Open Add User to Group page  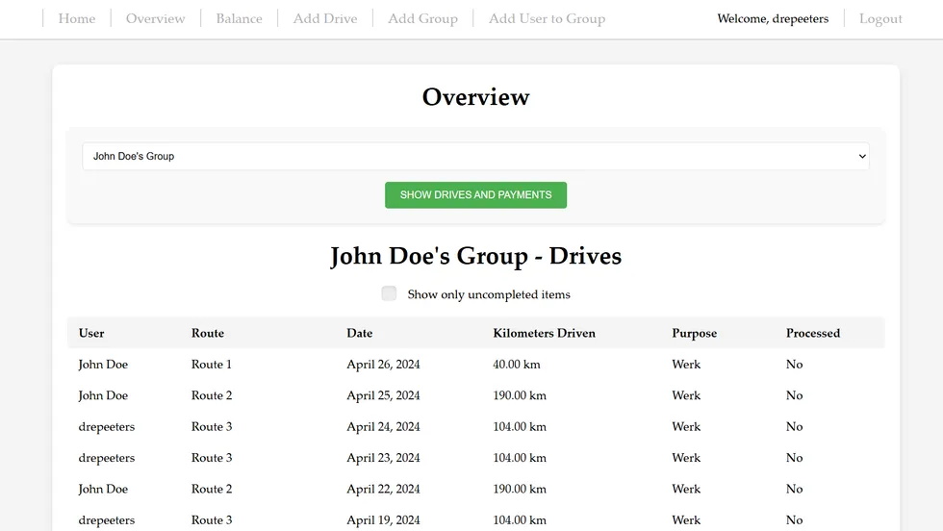547,18
